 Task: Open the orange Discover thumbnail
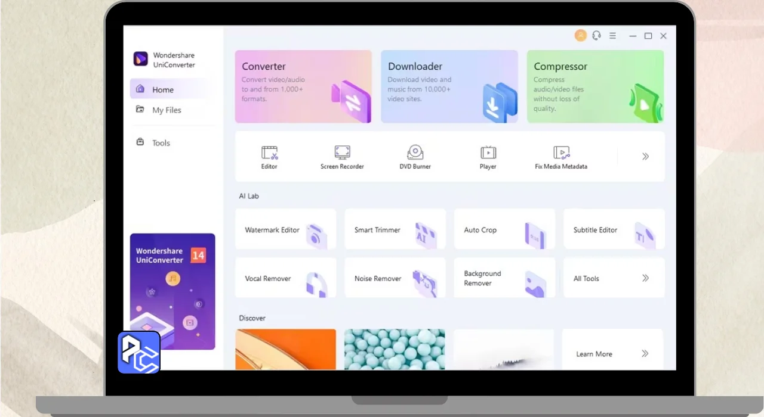click(x=286, y=350)
